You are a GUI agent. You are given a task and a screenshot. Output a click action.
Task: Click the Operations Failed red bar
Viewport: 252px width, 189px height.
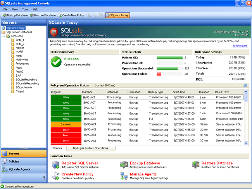[x=159, y=74]
